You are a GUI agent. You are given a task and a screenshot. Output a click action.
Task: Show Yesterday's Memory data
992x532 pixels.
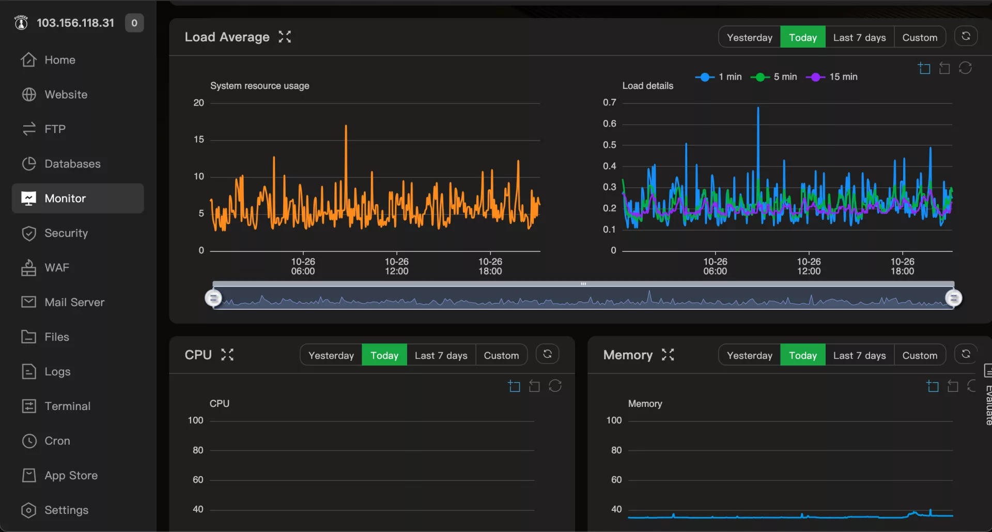click(750, 355)
